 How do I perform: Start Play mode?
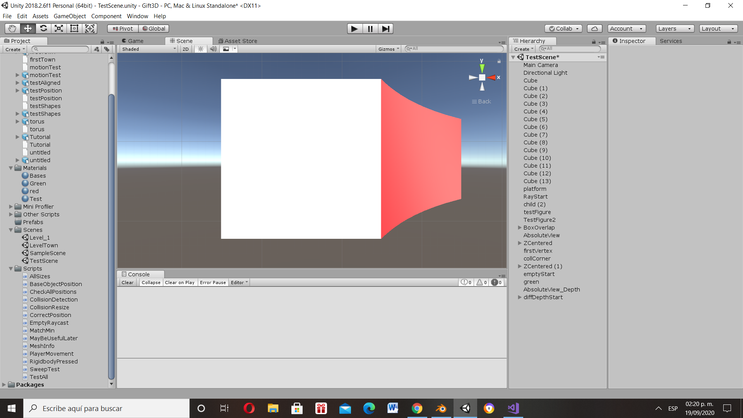354,29
